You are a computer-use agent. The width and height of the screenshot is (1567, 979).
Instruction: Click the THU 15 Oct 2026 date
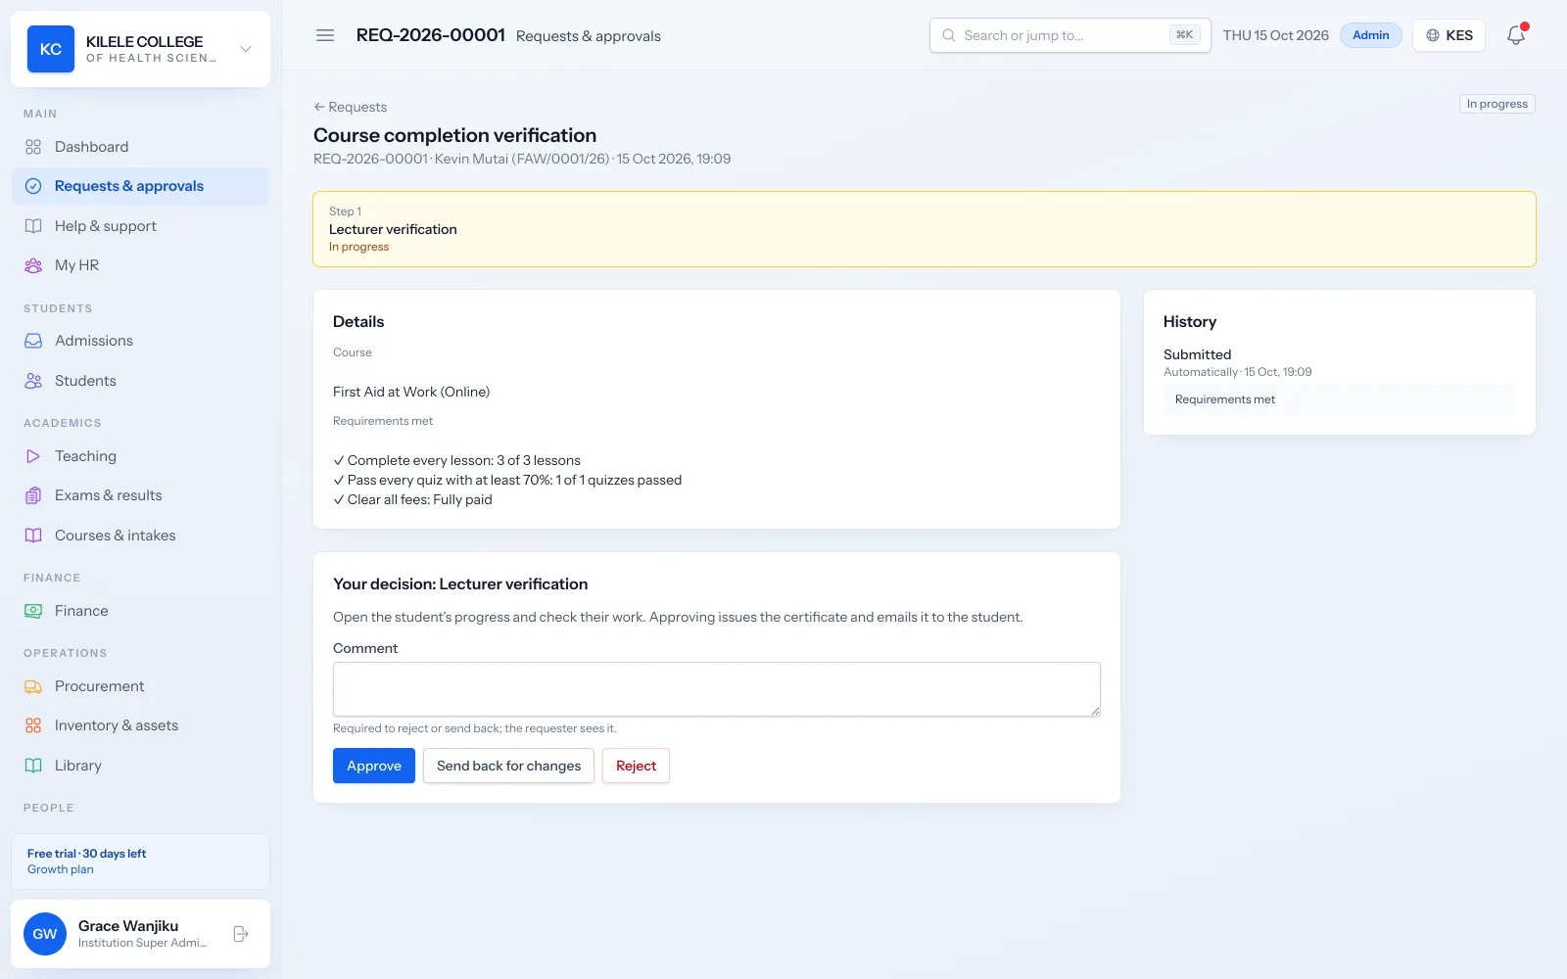tap(1275, 35)
